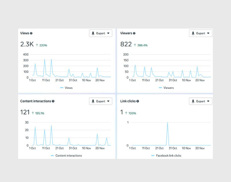The image size is (231, 182).
Task: Hide the Facebook link clicks series
Action: click(168, 156)
